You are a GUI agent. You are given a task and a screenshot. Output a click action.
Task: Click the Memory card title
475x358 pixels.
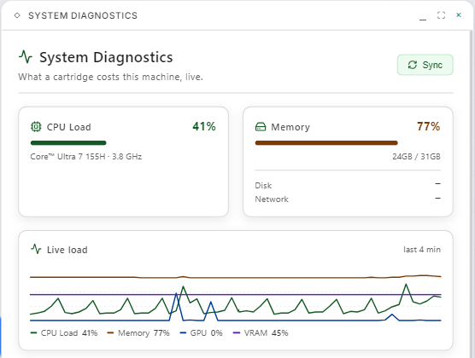pyautogui.click(x=290, y=127)
